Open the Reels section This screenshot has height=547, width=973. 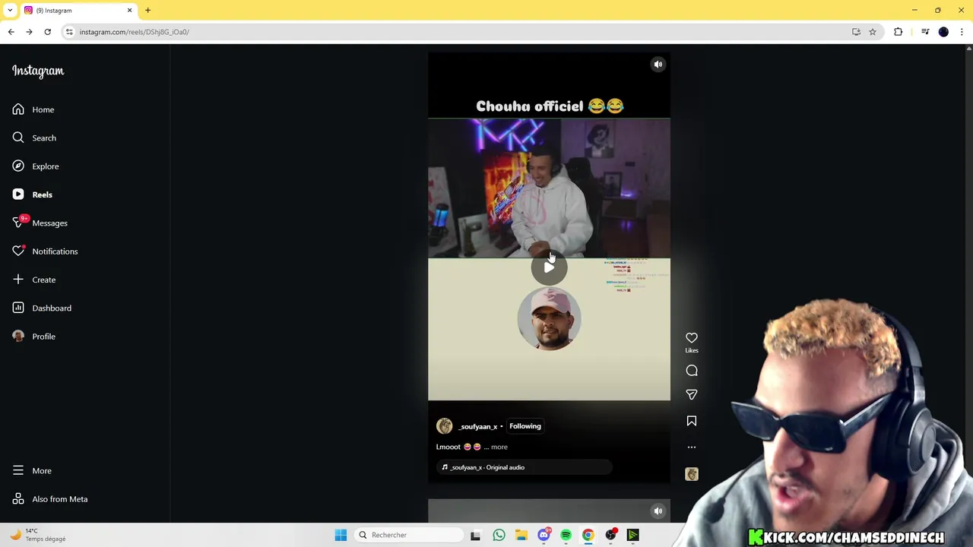[x=33, y=194]
